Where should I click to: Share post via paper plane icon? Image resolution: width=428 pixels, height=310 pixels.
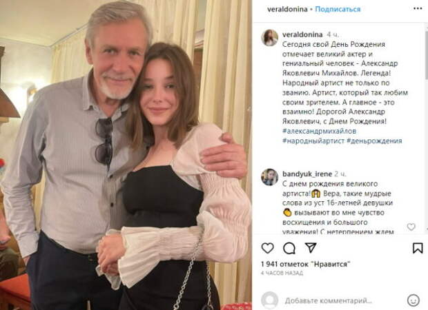point(311,247)
